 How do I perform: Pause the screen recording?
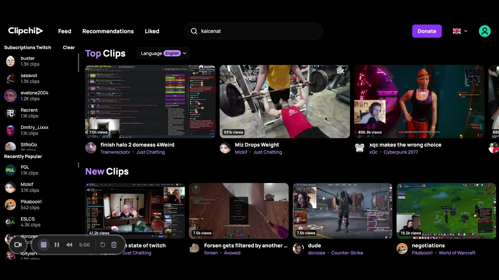click(x=57, y=245)
